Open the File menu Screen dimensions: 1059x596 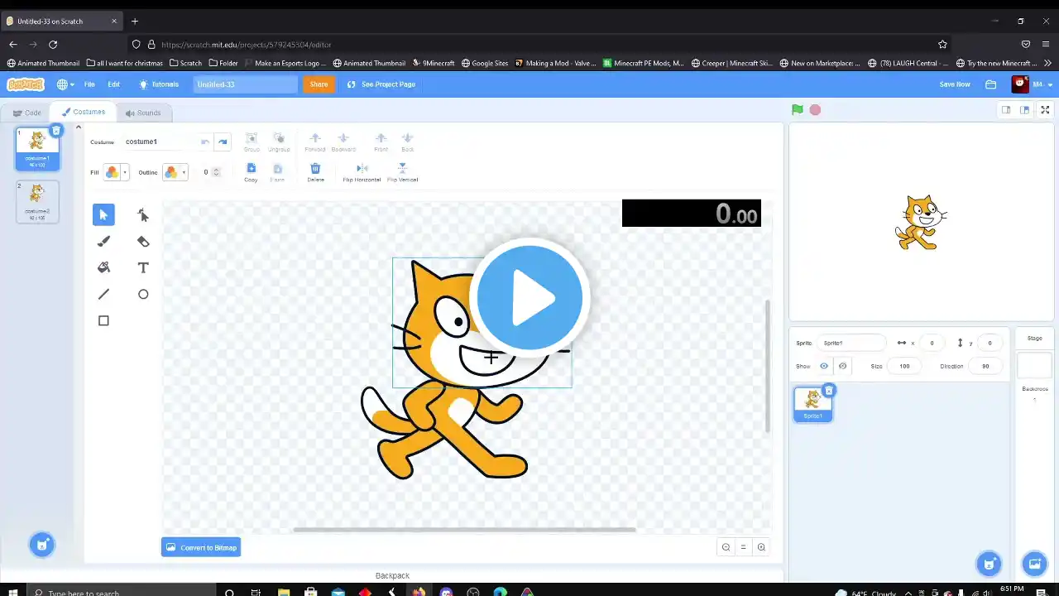click(89, 84)
